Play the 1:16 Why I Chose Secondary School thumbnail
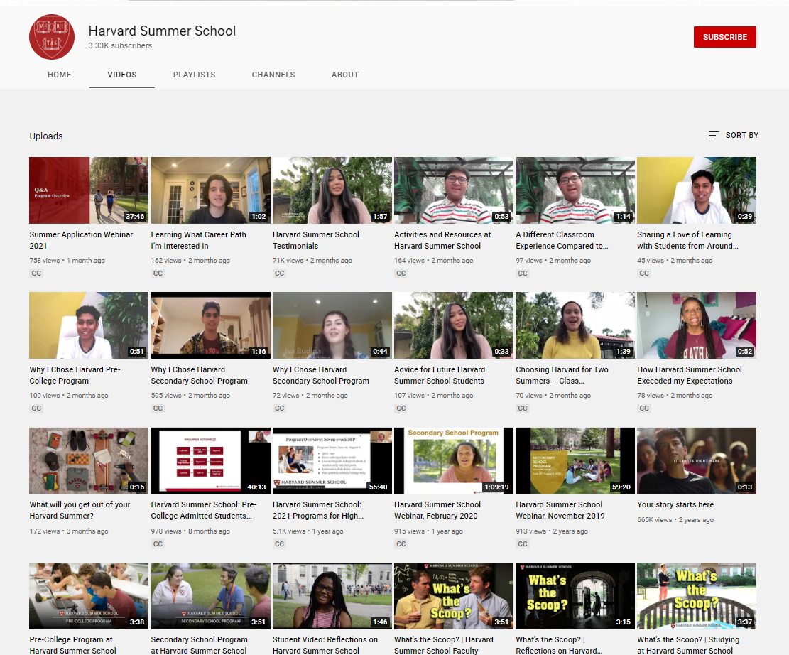This screenshot has width=789, height=655. click(x=210, y=325)
